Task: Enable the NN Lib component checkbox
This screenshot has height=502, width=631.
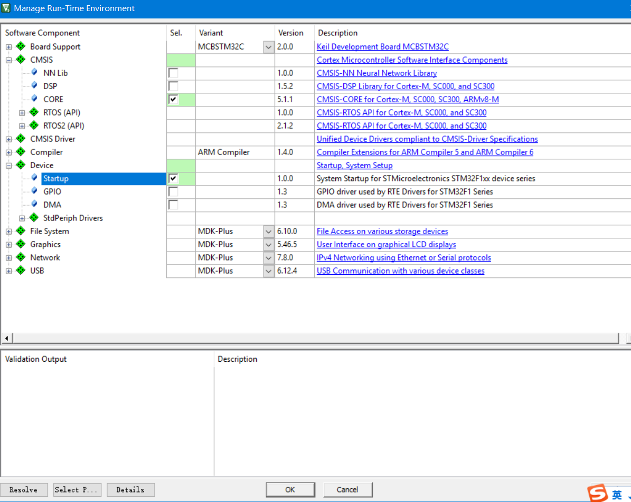Action: 173,73
